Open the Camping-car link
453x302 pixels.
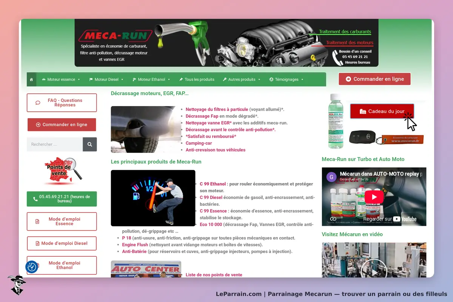(x=199, y=143)
